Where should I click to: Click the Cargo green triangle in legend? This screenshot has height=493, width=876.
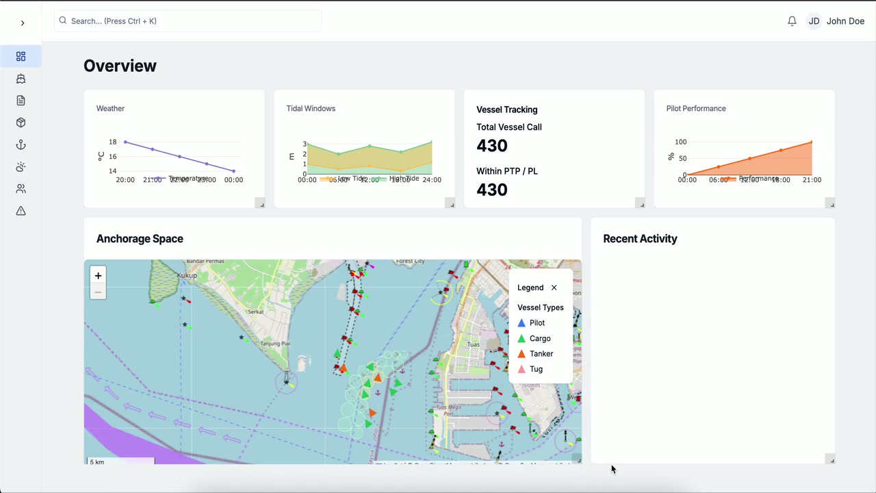click(x=521, y=338)
